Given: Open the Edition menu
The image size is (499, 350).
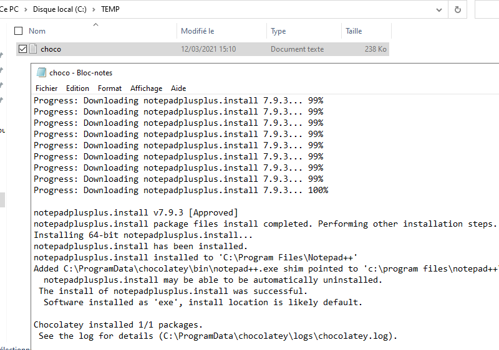Looking at the screenshot, I should coord(77,88).
